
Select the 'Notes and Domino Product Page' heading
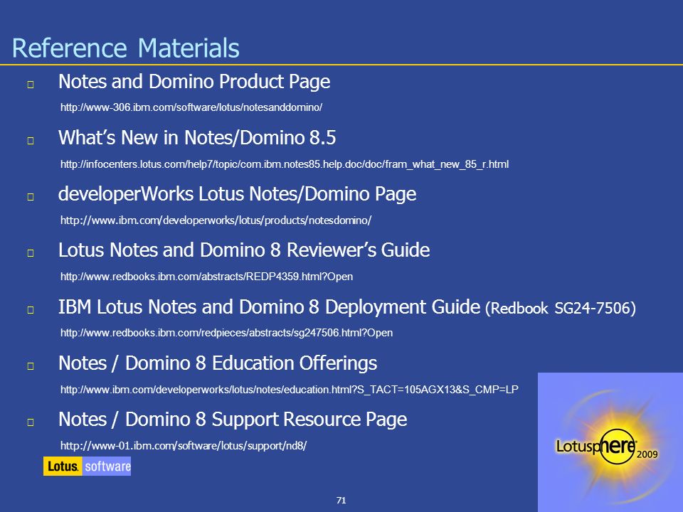click(194, 82)
